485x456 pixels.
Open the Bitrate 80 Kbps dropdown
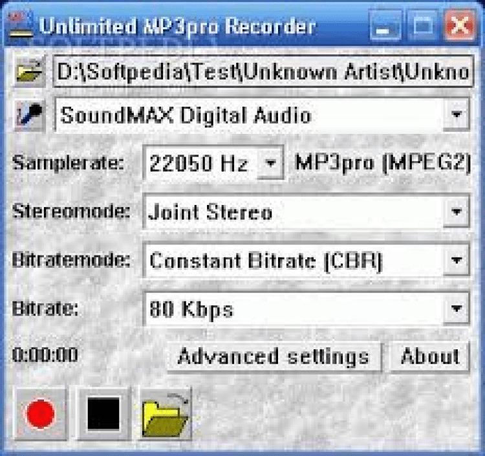[x=307, y=309]
